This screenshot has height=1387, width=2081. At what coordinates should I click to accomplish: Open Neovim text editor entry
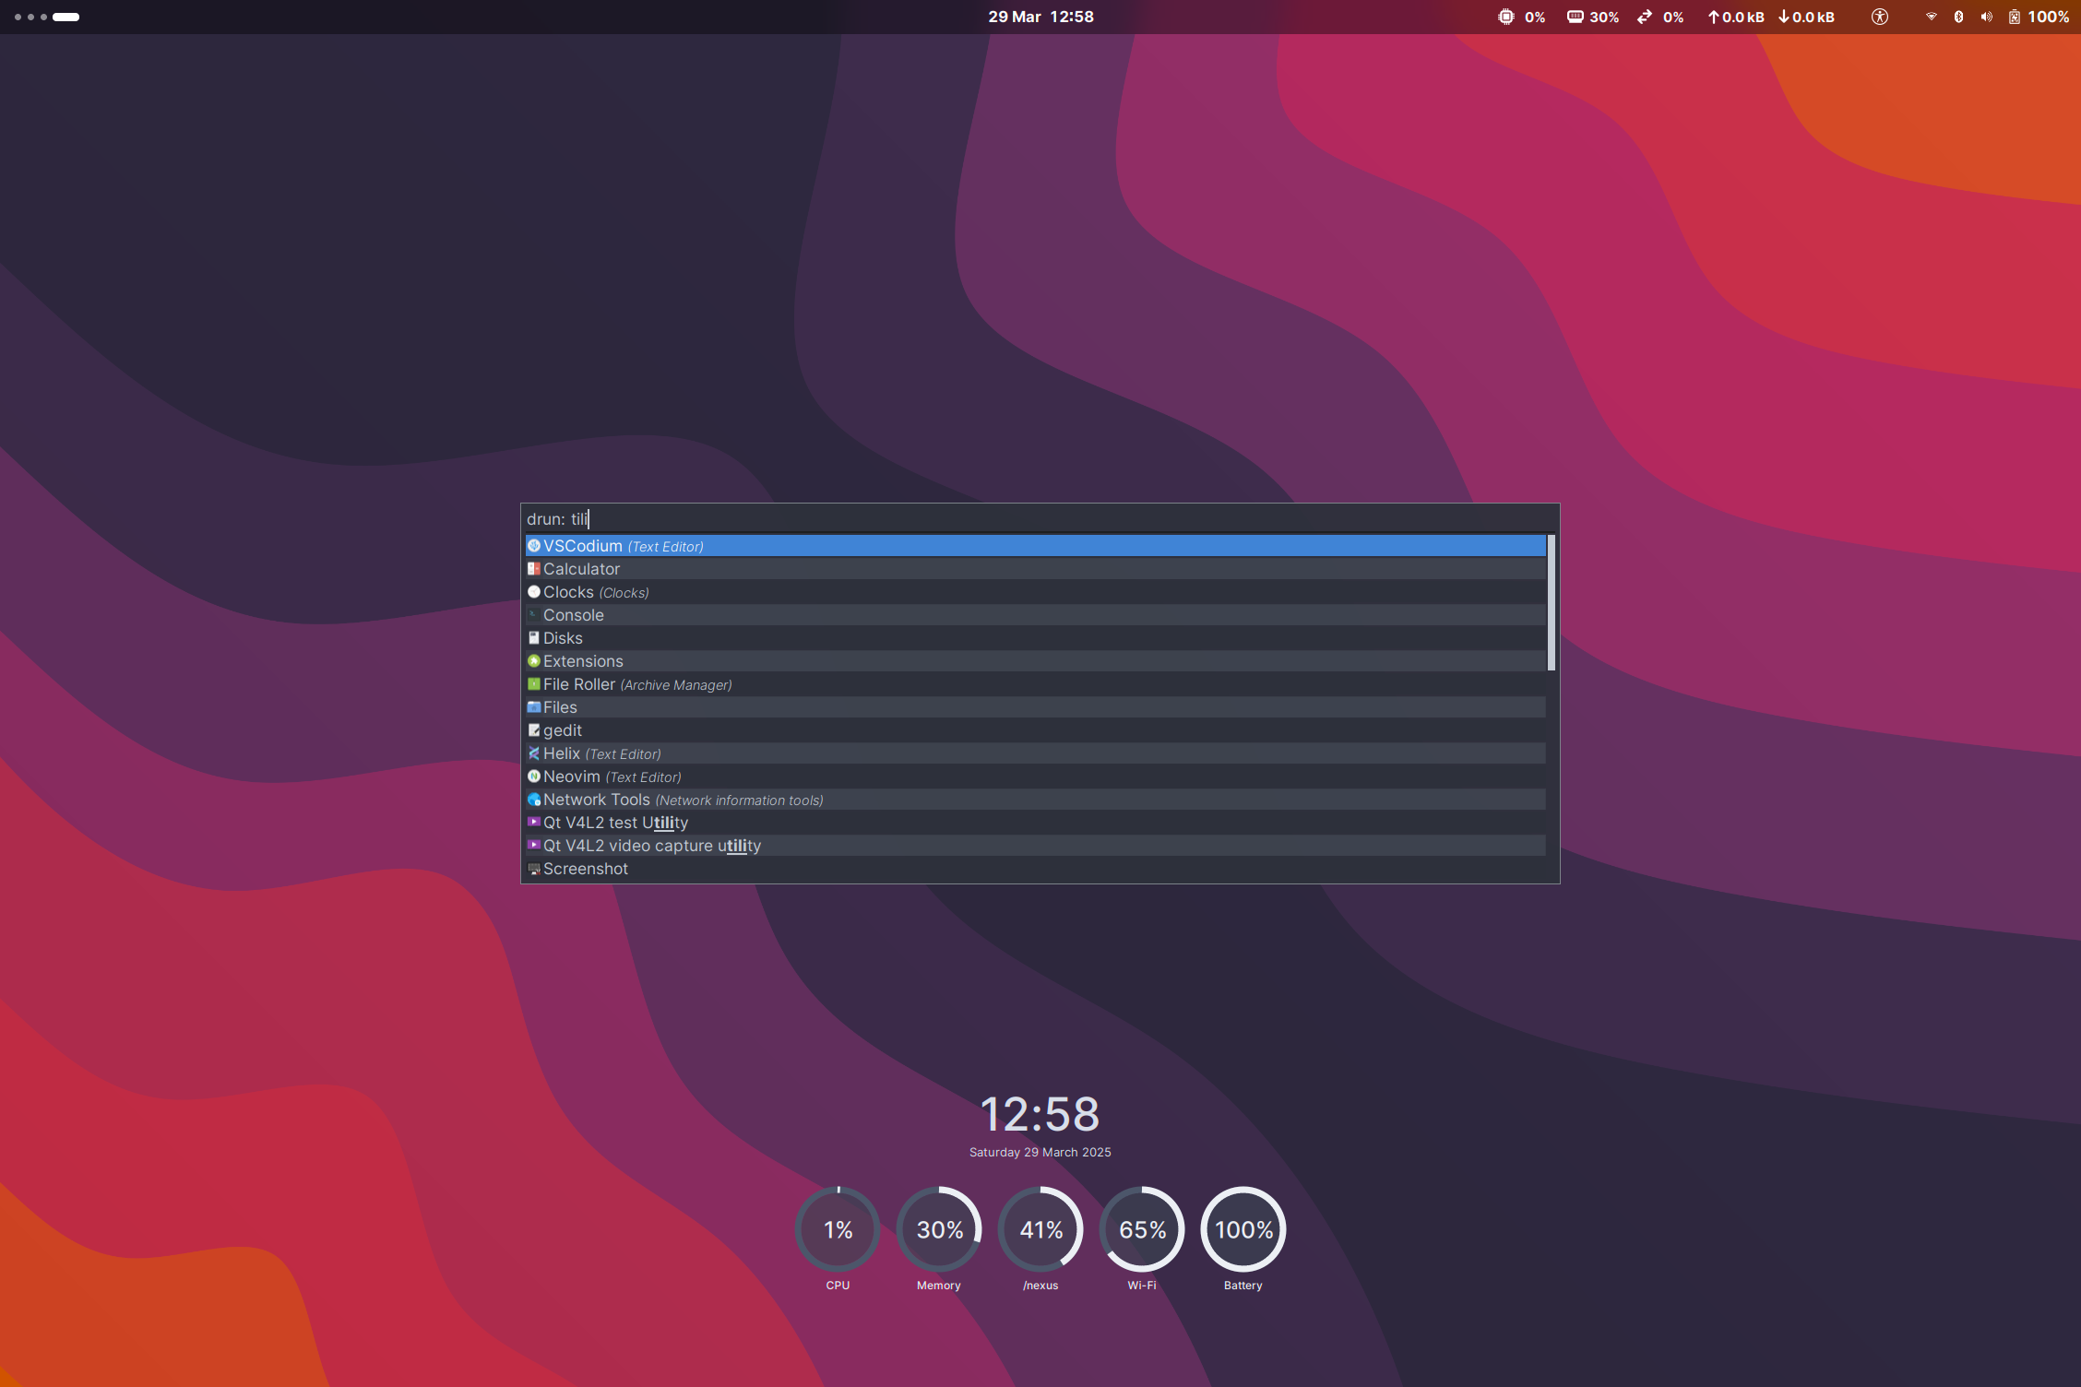[1035, 776]
